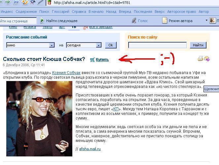
Task: Click the article photo of the blonde woman
Action: point(39,119)
